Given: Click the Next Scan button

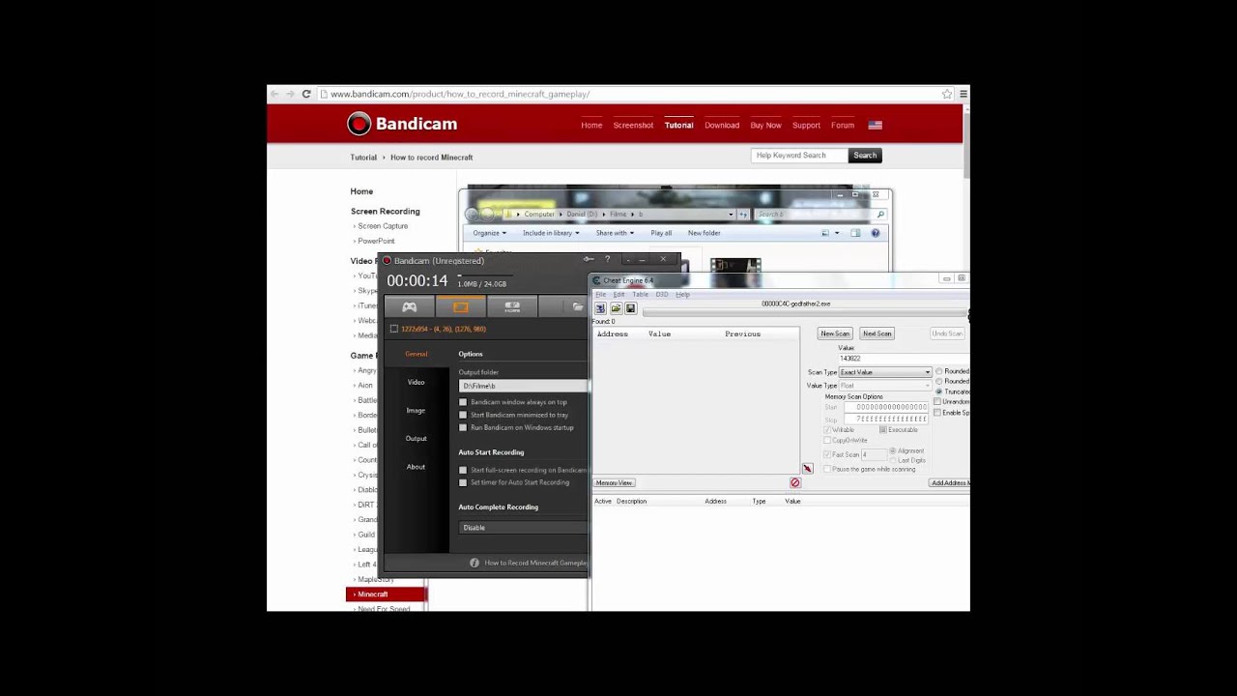Looking at the screenshot, I should click(x=877, y=333).
